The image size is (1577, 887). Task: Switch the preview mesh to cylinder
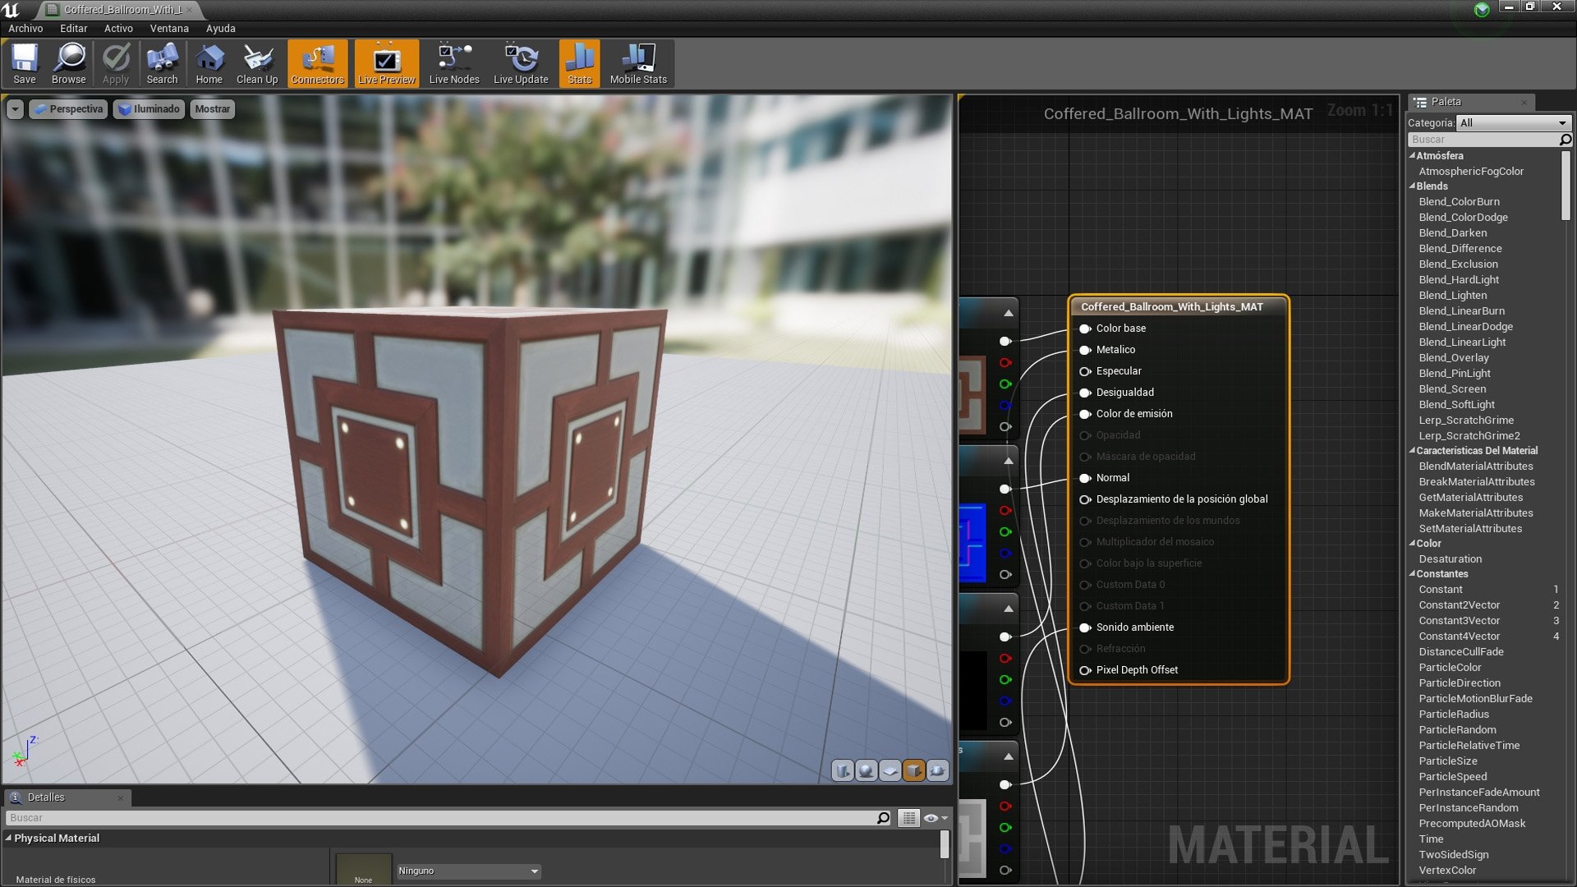[x=842, y=770]
